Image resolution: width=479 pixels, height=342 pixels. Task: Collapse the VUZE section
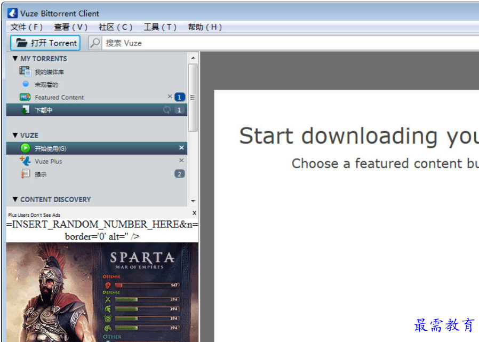click(x=15, y=135)
